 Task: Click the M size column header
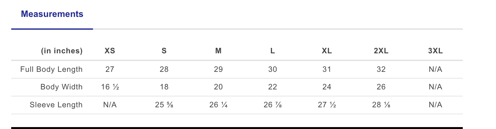tap(218, 51)
